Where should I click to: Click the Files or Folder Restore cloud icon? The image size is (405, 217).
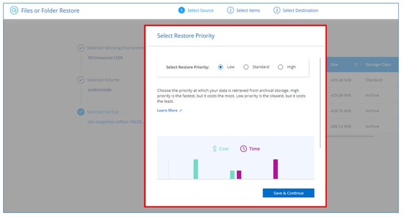(x=14, y=10)
